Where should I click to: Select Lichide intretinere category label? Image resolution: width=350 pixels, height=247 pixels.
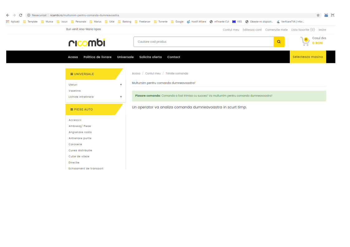tap(81, 97)
